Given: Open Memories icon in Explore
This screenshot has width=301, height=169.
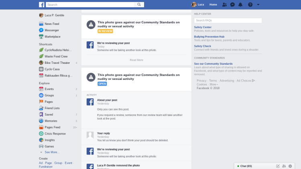Looking at the screenshot, I should click(x=41, y=121).
